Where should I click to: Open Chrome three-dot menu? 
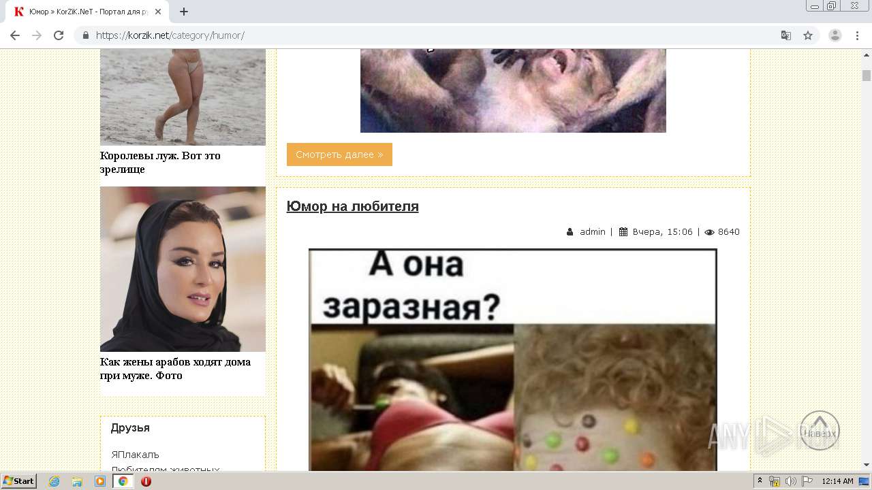pyautogui.click(x=857, y=35)
